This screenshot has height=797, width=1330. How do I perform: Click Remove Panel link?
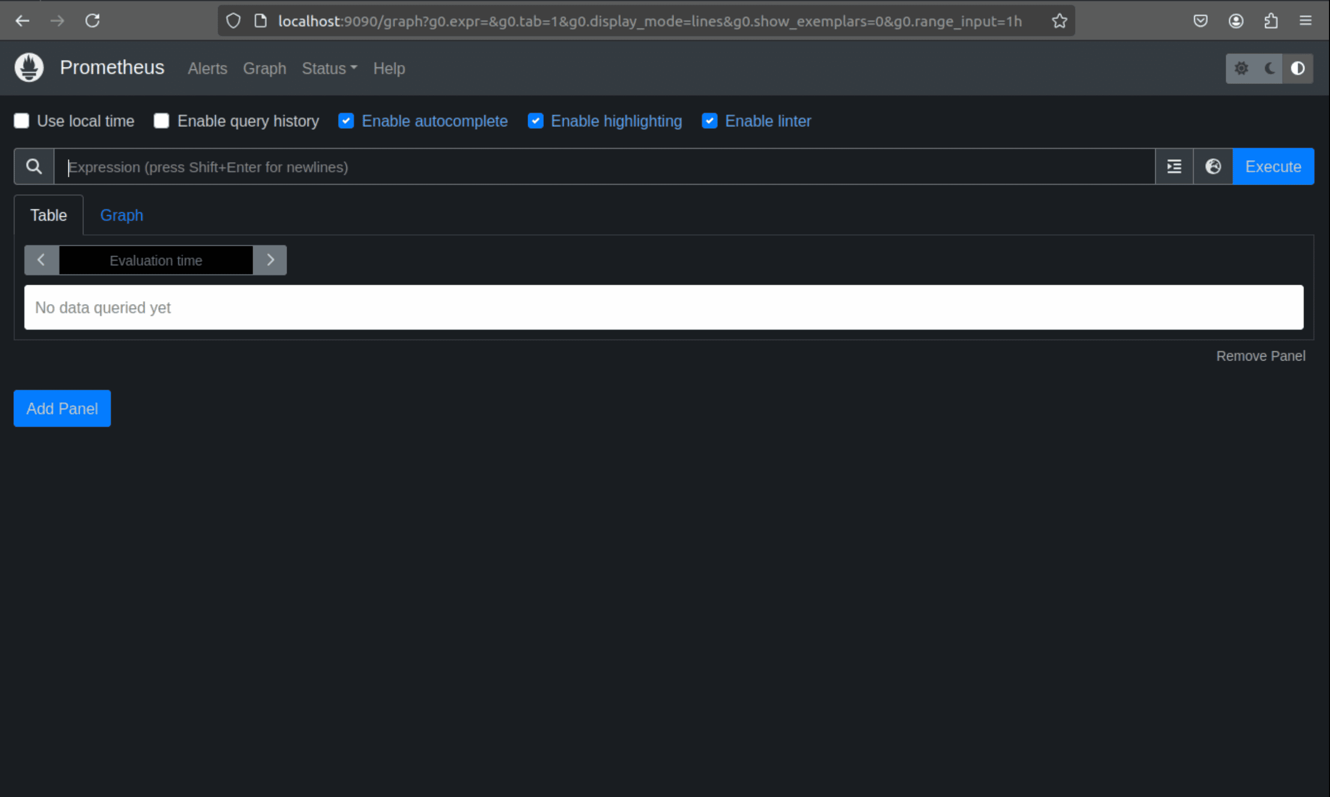[1260, 356]
